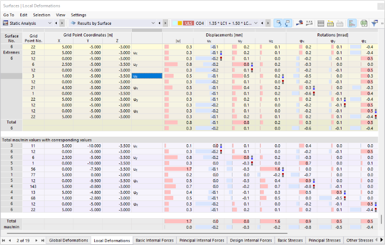Click the Extremes row label
Screen dimensions: 385x245
[x=11, y=53]
